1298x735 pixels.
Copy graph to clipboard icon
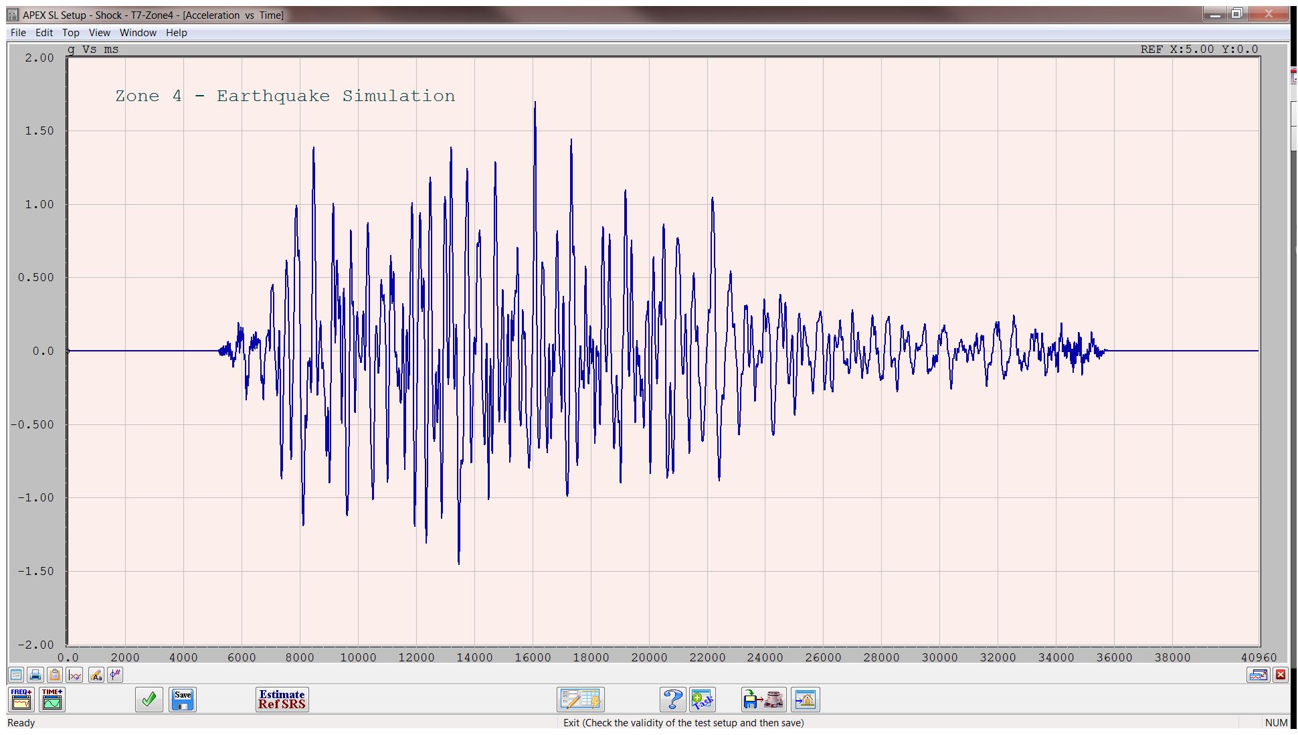[x=55, y=675]
